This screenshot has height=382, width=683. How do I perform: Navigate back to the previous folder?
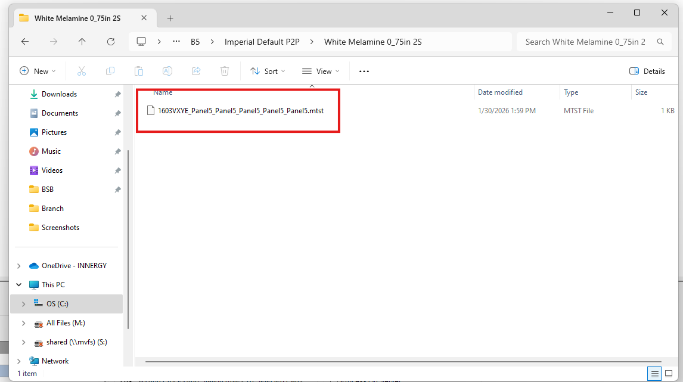click(24, 42)
